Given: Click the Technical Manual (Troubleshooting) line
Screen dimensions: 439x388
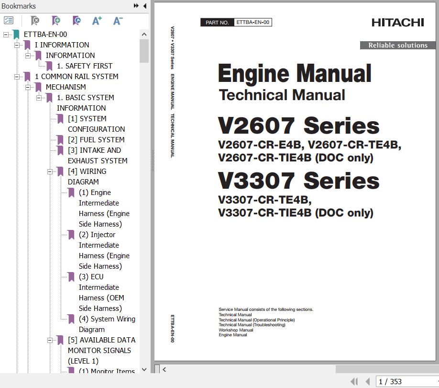Looking at the screenshot, I should [252, 325].
